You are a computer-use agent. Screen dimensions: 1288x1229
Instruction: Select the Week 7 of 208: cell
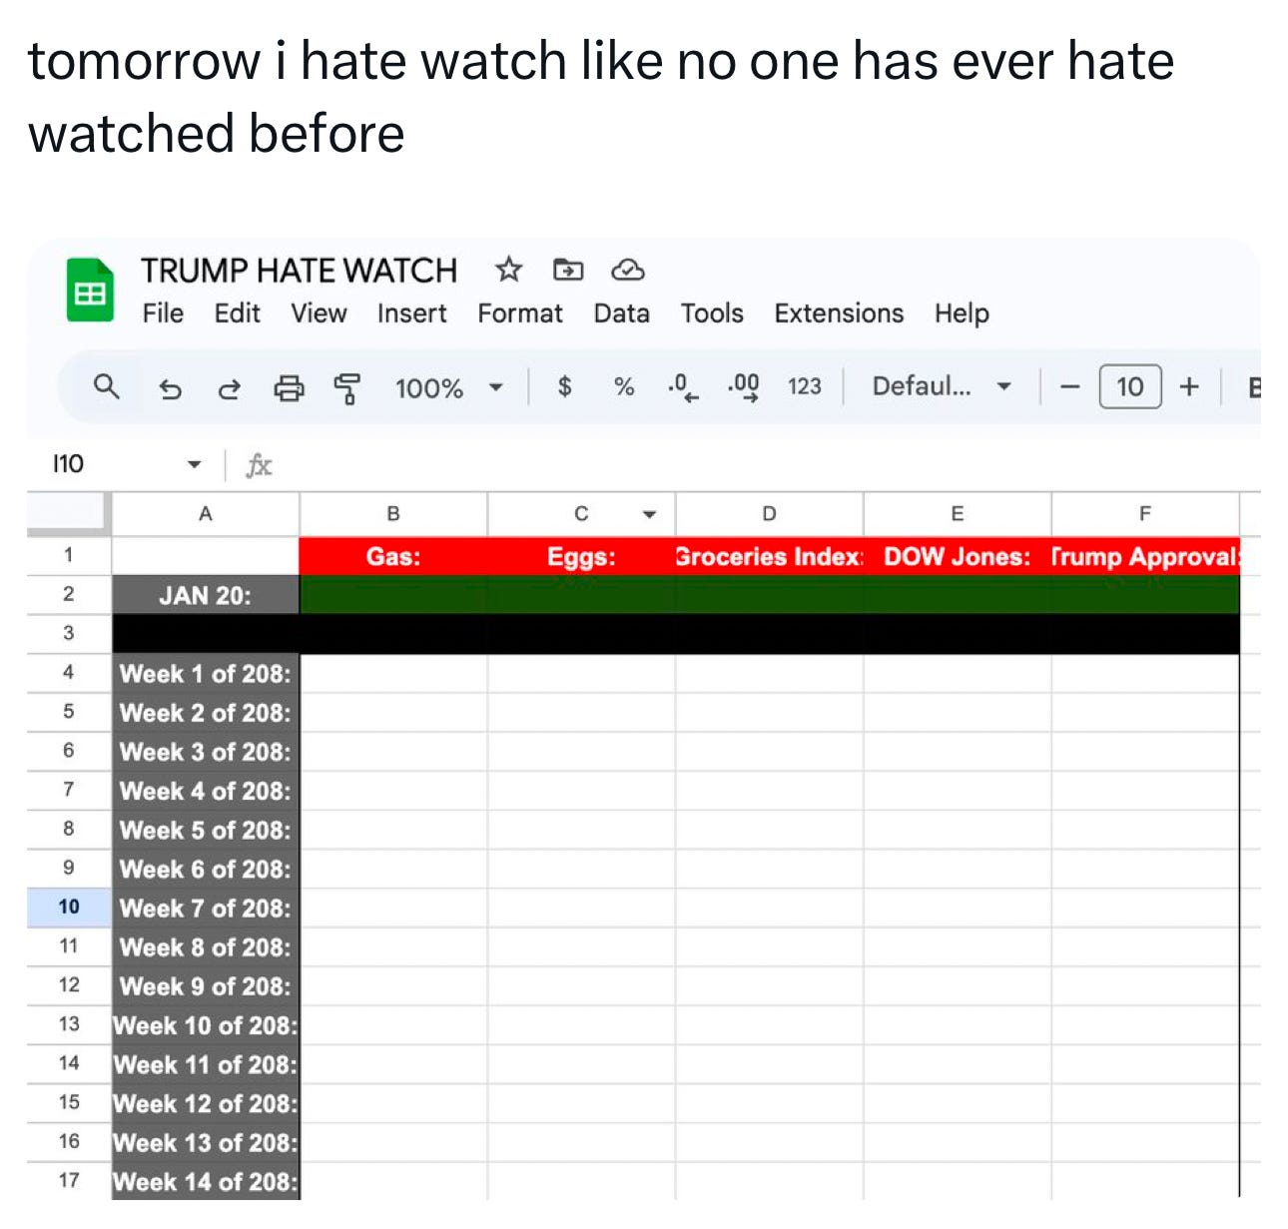[206, 908]
